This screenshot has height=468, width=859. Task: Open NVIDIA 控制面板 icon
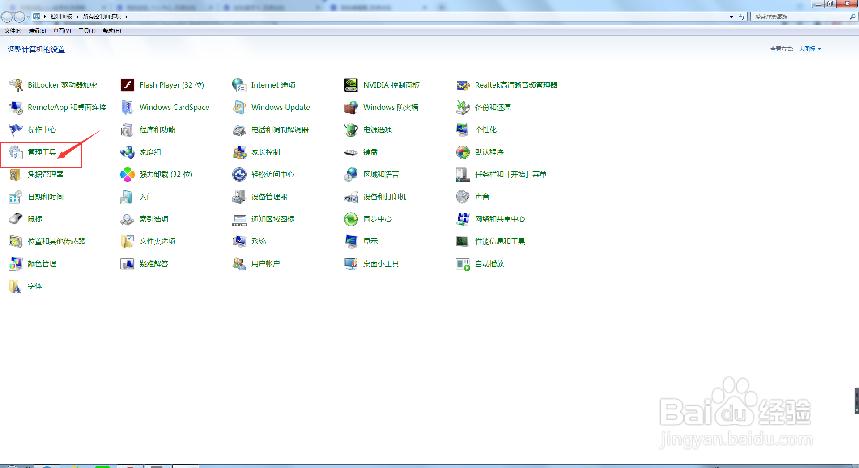tap(351, 85)
